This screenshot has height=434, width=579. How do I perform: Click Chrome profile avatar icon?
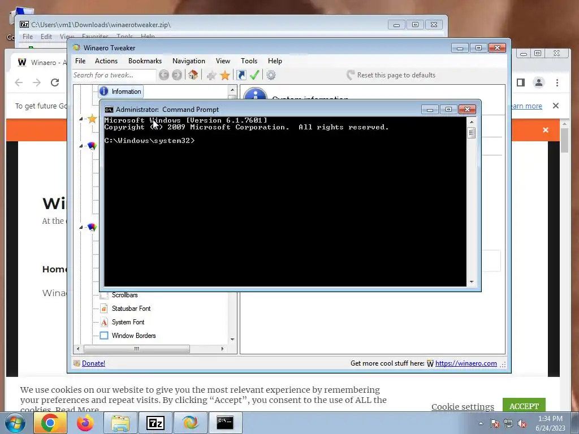pos(539,83)
